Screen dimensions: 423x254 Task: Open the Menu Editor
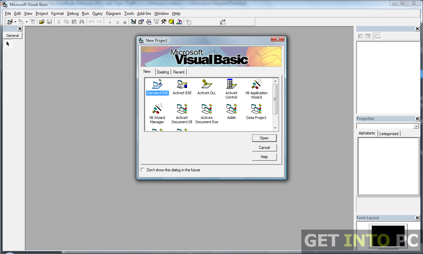tap(32, 22)
